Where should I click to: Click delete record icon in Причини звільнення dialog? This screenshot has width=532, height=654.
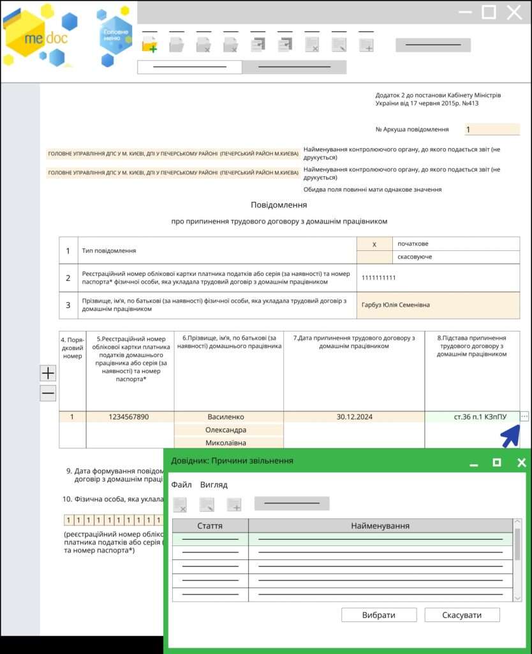pos(180,505)
